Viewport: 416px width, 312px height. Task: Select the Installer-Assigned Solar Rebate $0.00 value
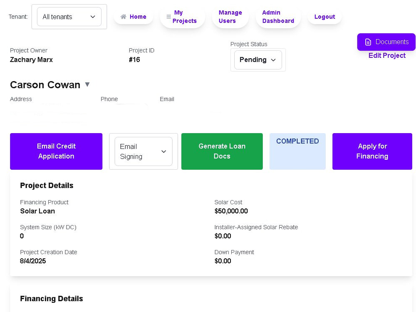click(223, 236)
